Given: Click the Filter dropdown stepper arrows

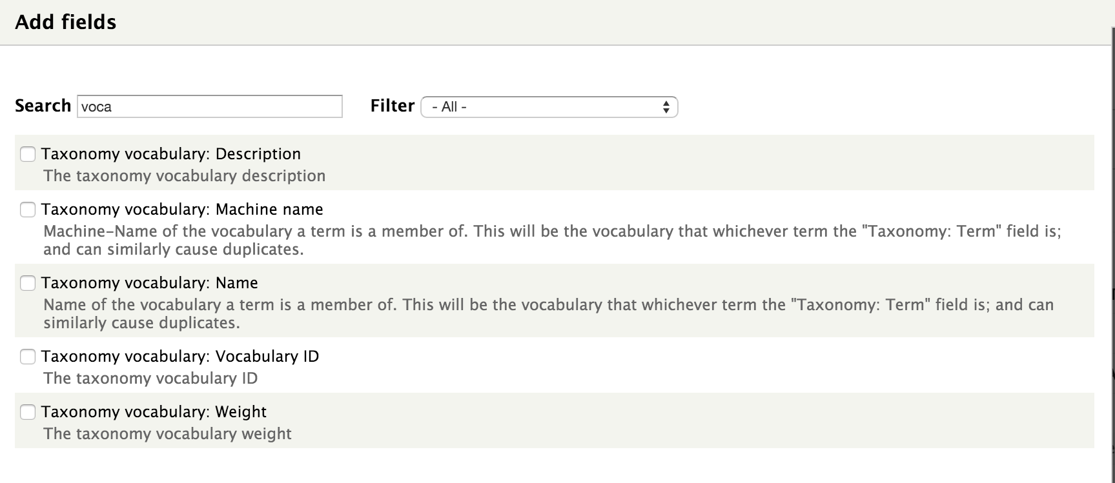Looking at the screenshot, I should pyautogui.click(x=666, y=106).
